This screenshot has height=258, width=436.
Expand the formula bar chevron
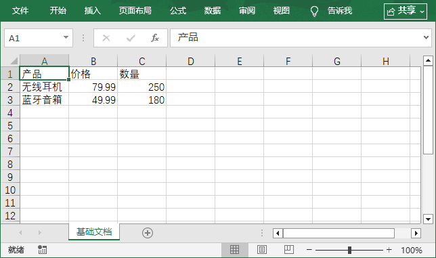point(426,37)
